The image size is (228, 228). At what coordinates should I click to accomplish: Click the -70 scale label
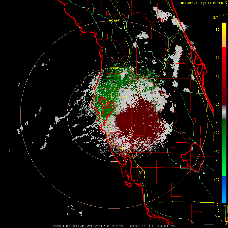coord(217,180)
